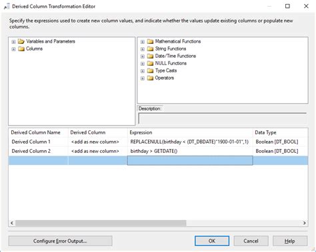
Task: Select the Derived Column 2 name cell
Action: click(38, 151)
